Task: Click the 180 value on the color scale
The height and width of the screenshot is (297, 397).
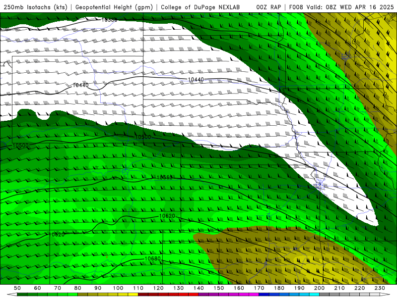Action: 279,288
